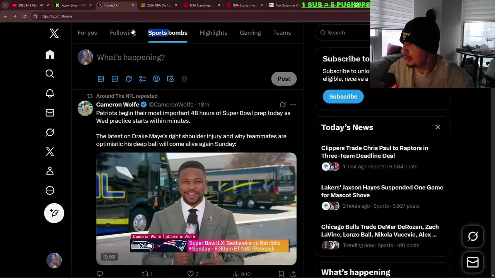
Task: Switch to Gaming tab
Action: [250, 33]
